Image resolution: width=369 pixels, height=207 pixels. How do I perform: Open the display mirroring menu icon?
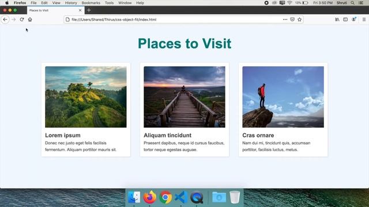point(282,3)
